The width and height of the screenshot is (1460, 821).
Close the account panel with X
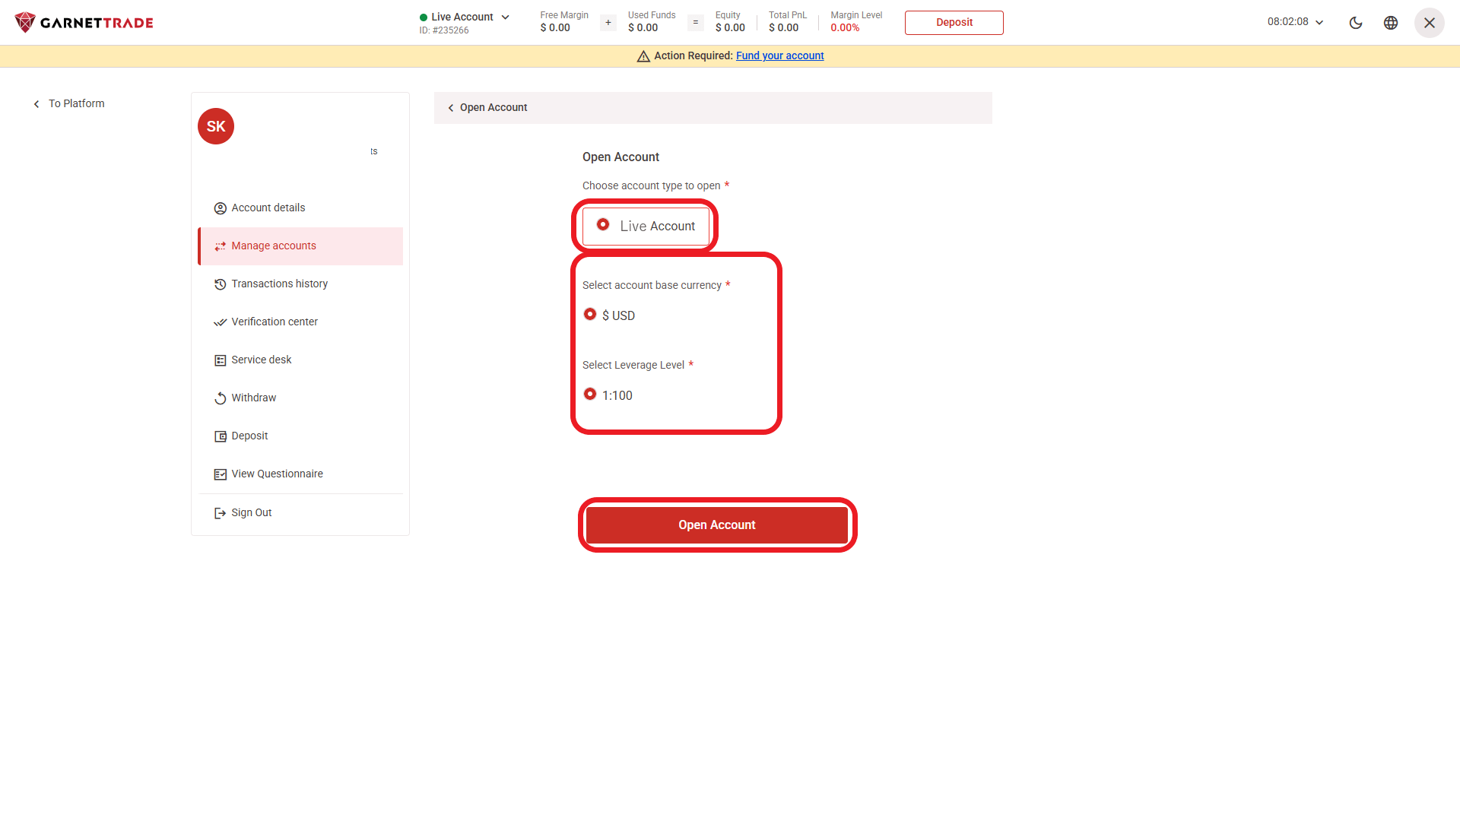click(1430, 23)
